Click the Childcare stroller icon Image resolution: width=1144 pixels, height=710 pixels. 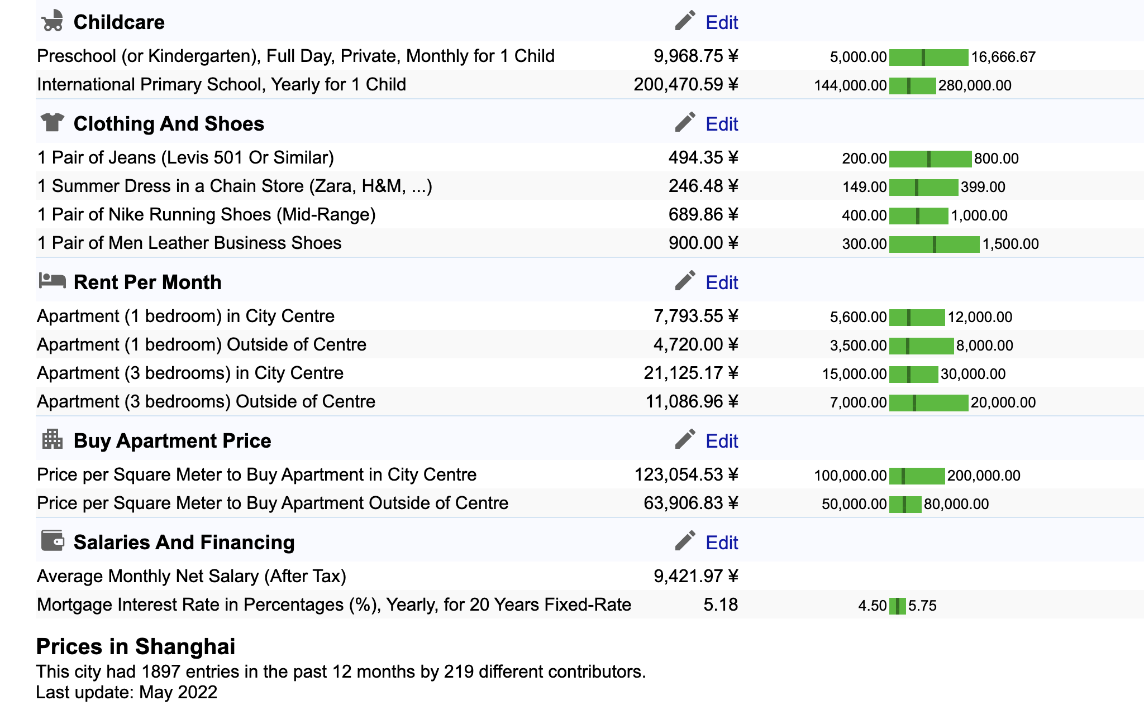[53, 21]
